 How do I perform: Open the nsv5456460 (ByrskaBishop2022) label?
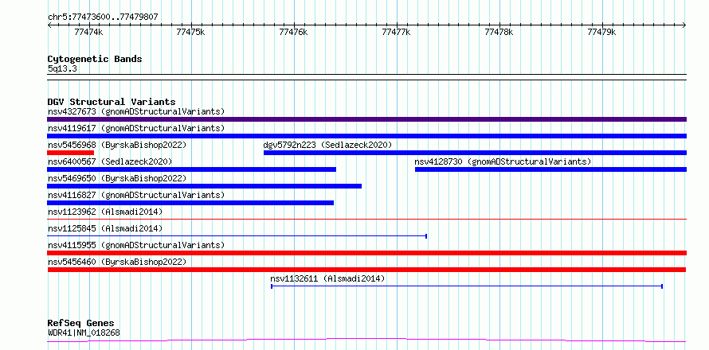coord(117,262)
